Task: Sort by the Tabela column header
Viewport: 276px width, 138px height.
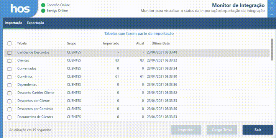Action: pyautogui.click(x=22, y=43)
